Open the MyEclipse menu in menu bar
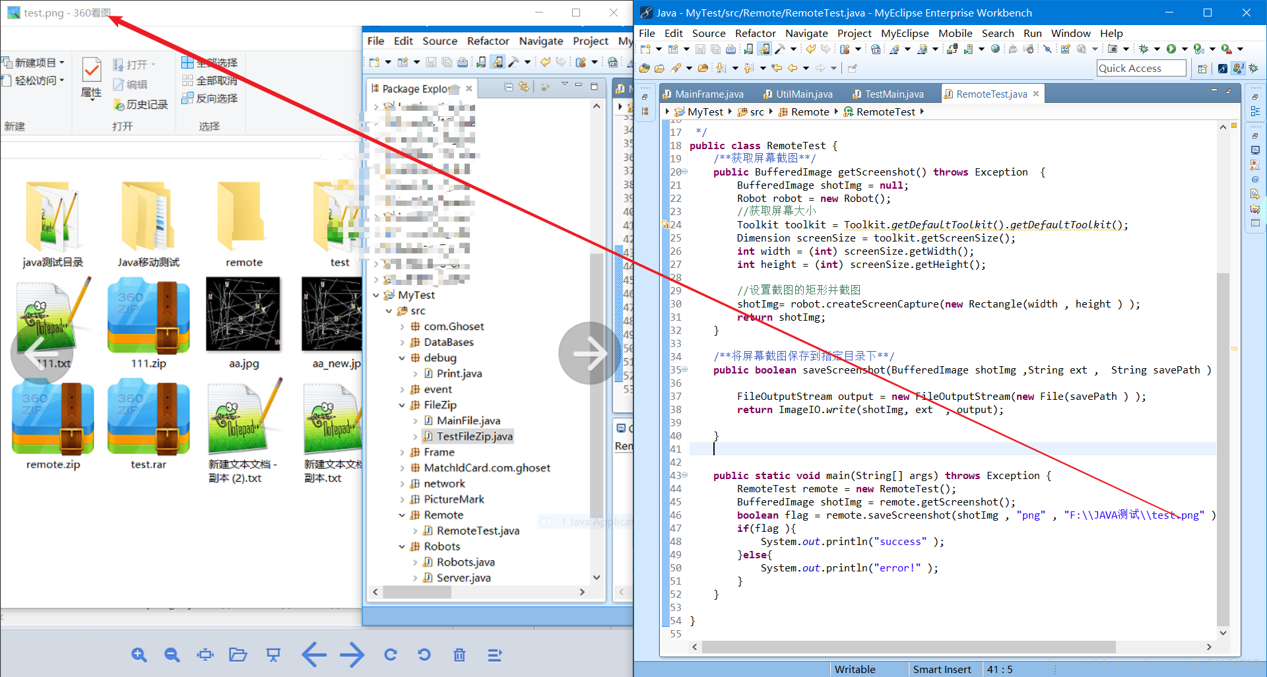 tap(905, 33)
